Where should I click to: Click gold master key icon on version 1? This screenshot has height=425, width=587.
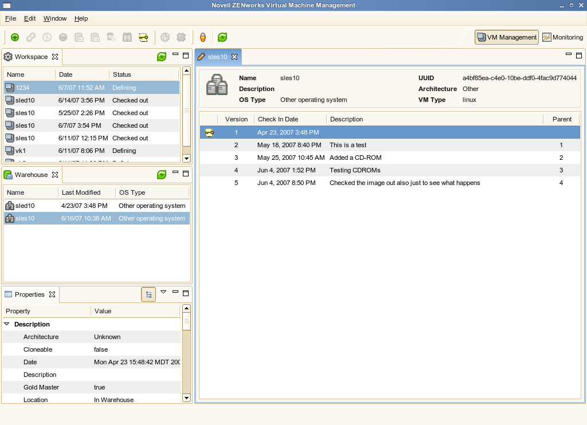click(209, 132)
